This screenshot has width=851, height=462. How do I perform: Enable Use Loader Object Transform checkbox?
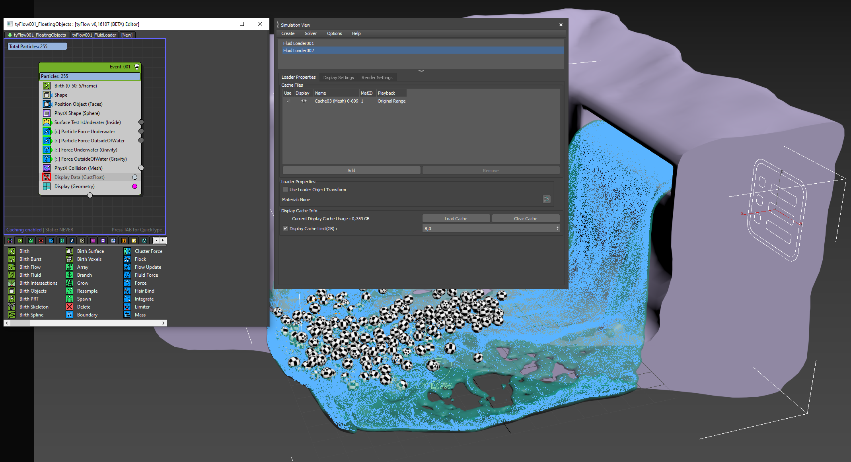[x=285, y=190]
